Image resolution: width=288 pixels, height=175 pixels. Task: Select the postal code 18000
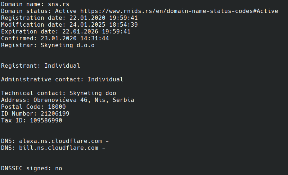57,107
